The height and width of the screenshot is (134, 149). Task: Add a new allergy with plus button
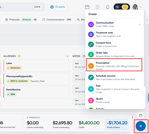click(67, 56)
